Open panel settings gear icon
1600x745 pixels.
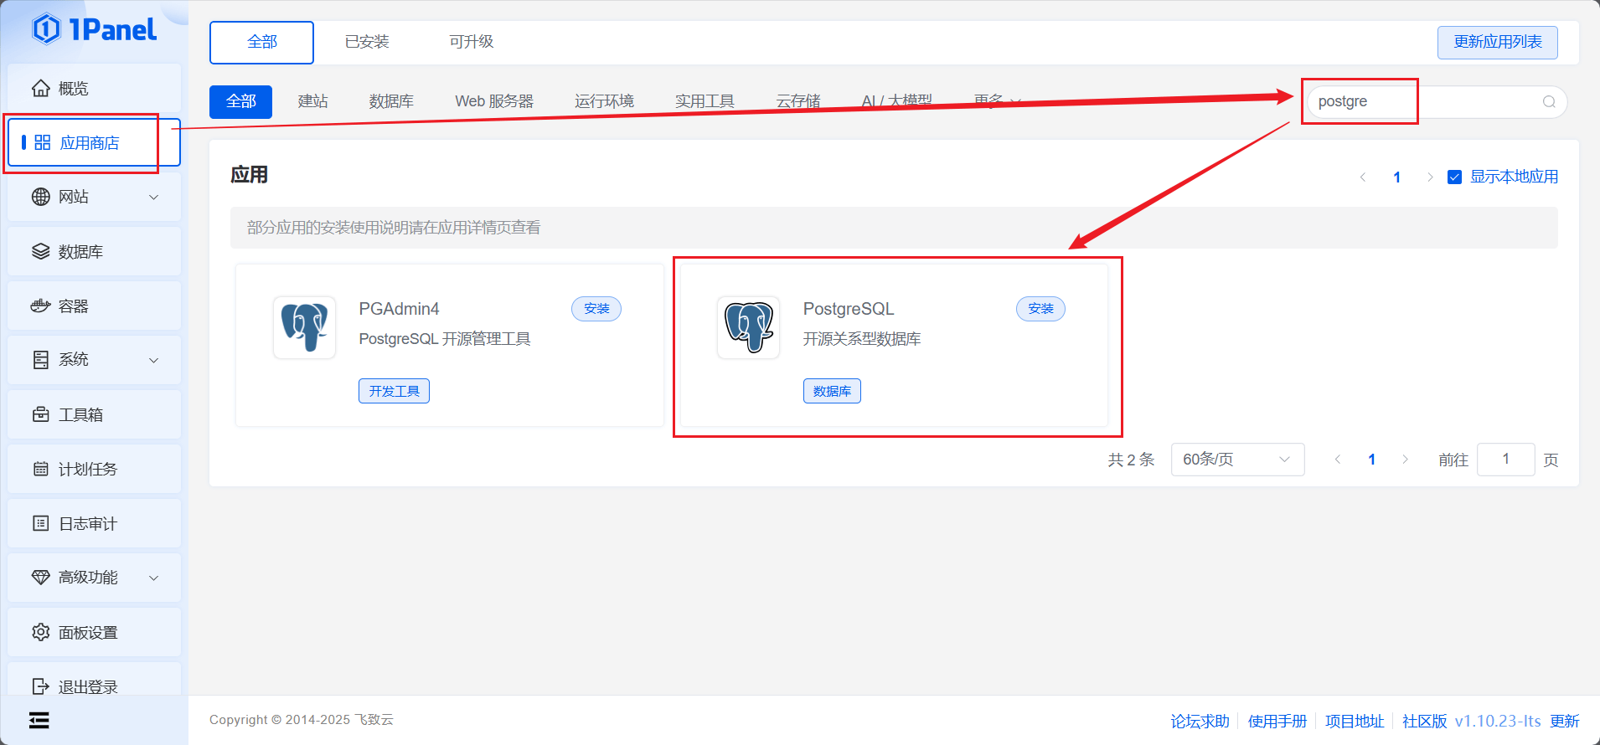pyautogui.click(x=40, y=633)
